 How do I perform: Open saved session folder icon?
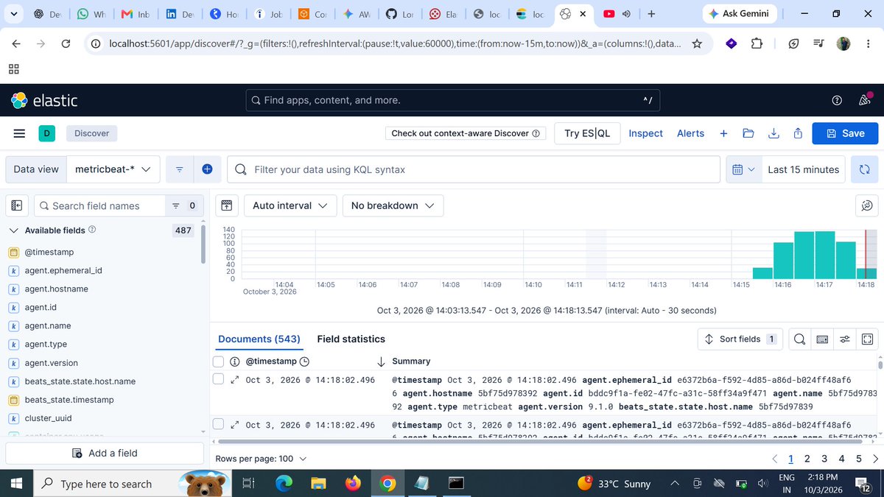[748, 133]
